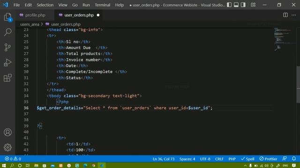Click the ?> closing tag on line 39

39,126
